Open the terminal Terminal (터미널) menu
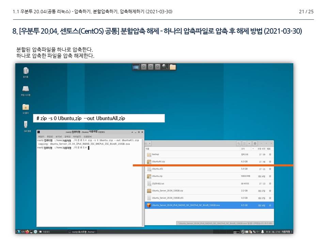This screenshot has width=327, height=245. [x=77, y=137]
